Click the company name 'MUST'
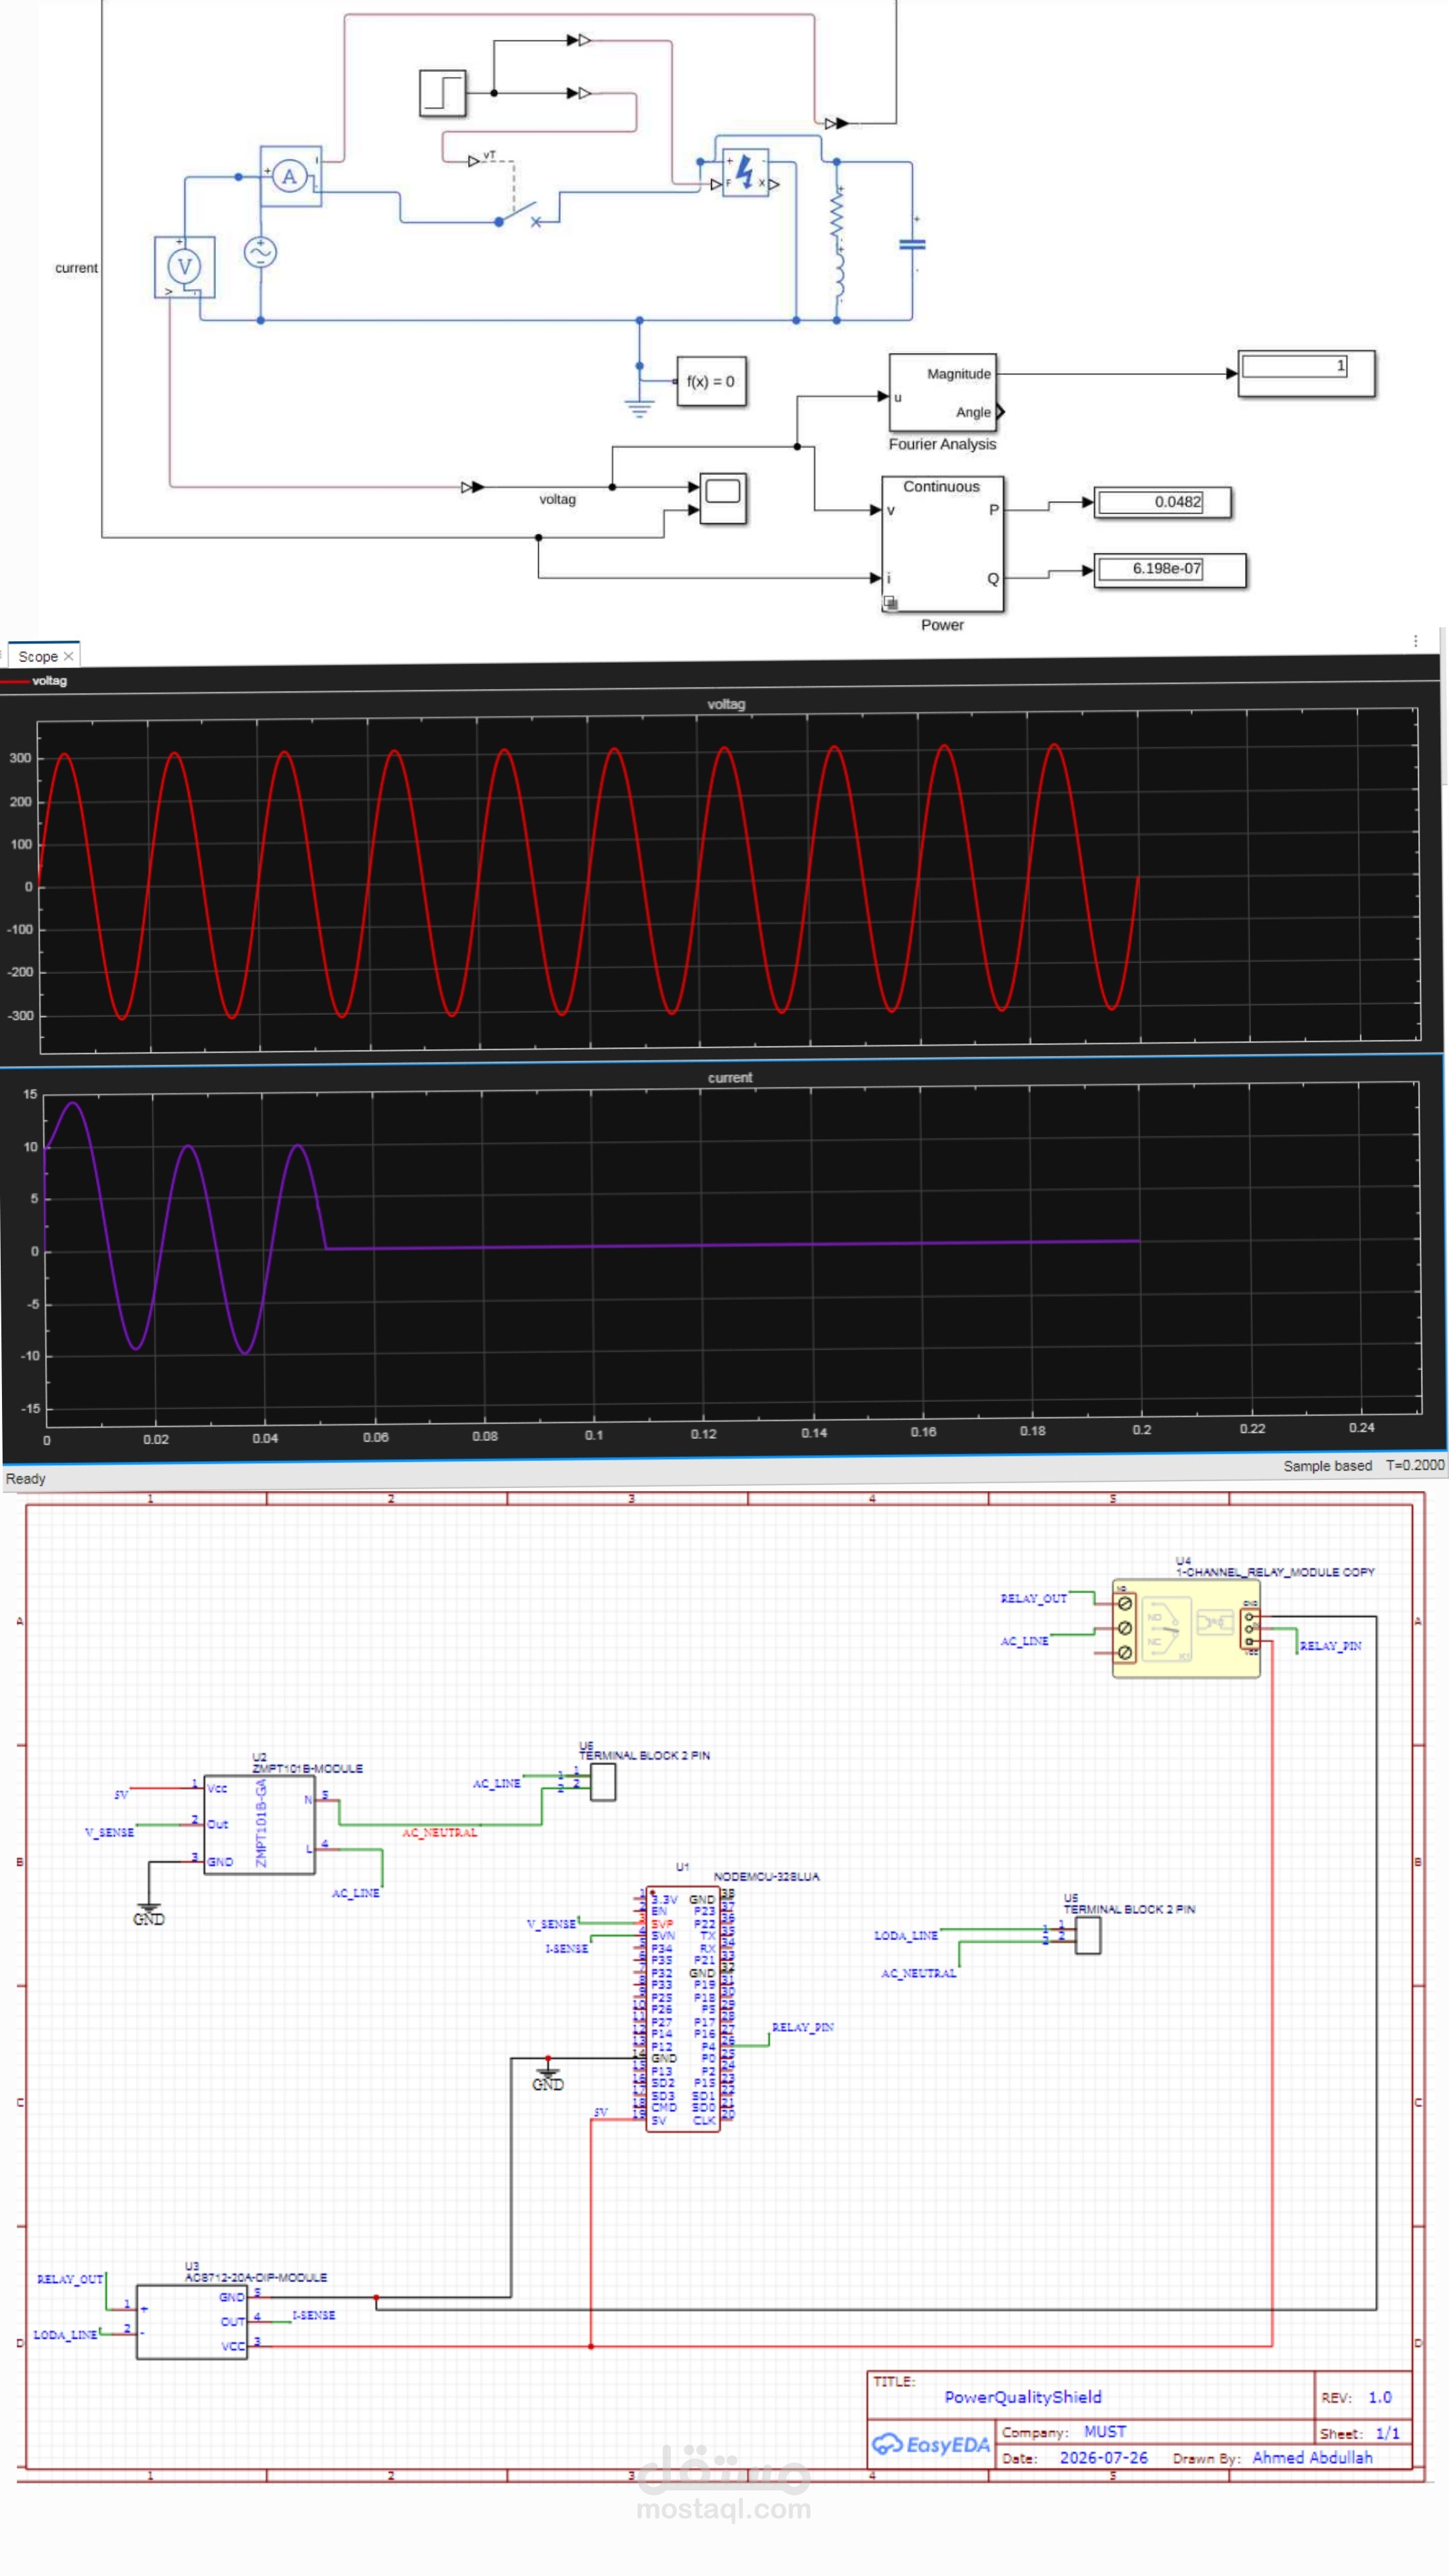 pyautogui.click(x=1105, y=2431)
